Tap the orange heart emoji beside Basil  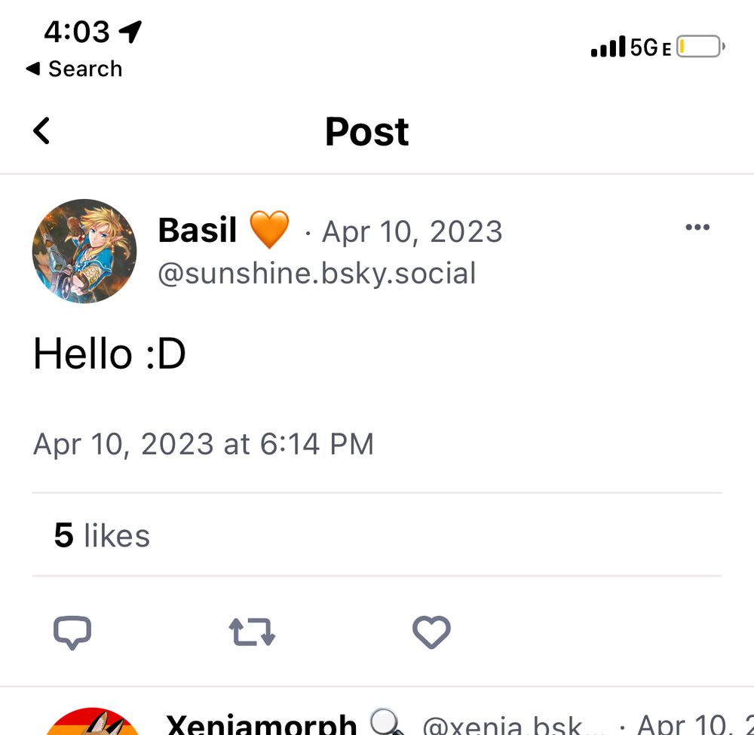coord(269,230)
